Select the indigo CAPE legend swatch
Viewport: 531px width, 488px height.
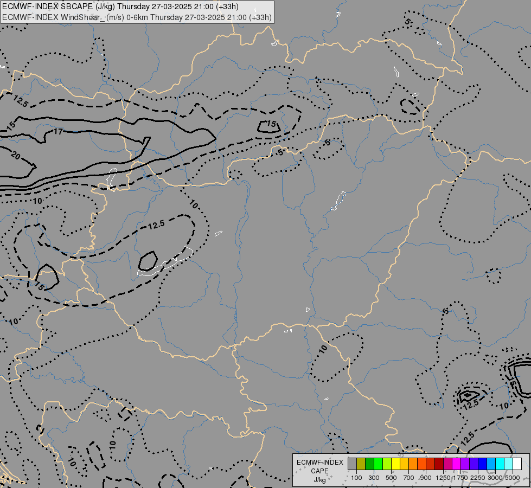click(474, 464)
